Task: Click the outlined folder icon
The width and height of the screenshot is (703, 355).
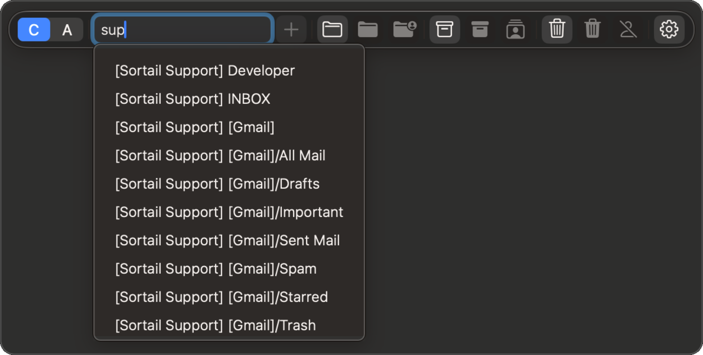Action: point(332,29)
